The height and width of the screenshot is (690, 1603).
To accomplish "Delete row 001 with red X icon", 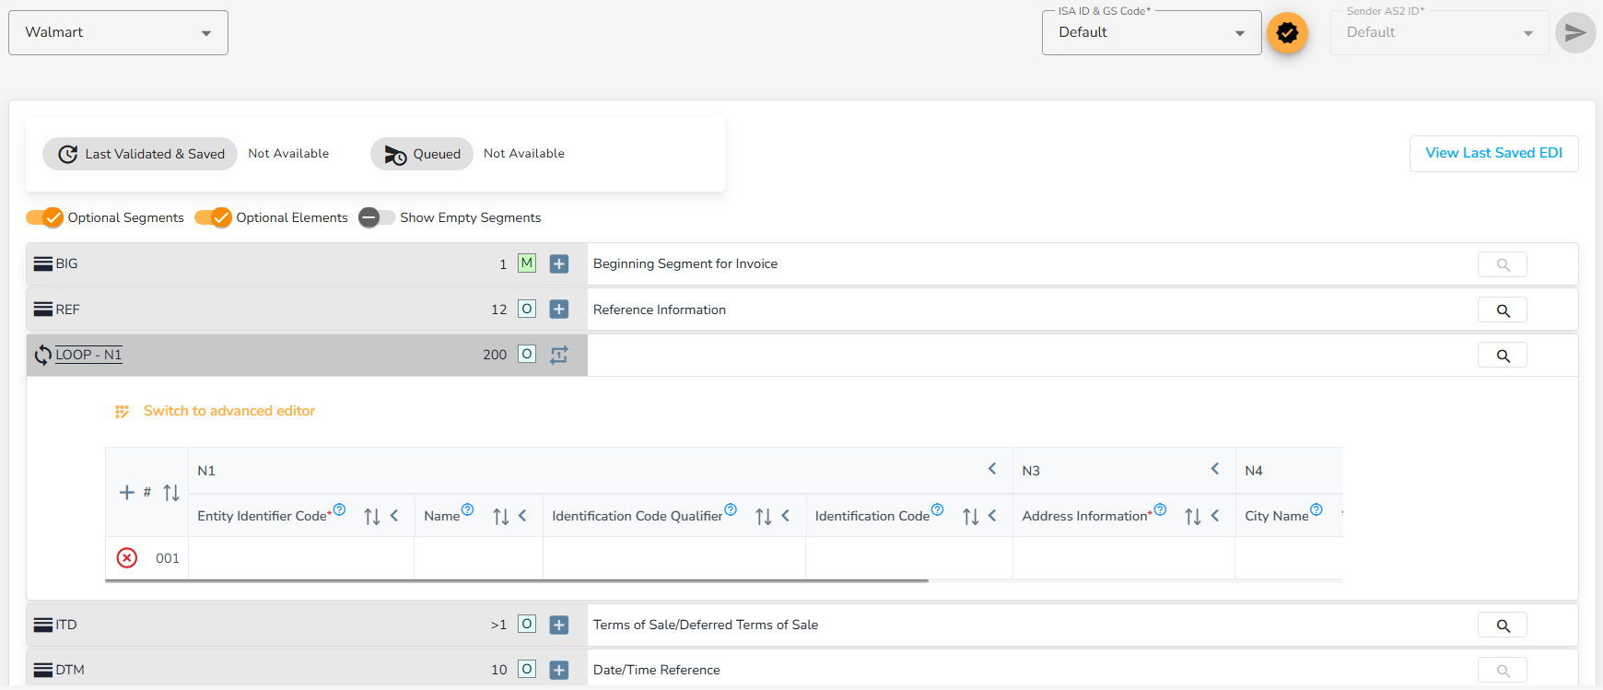I will click(127, 557).
